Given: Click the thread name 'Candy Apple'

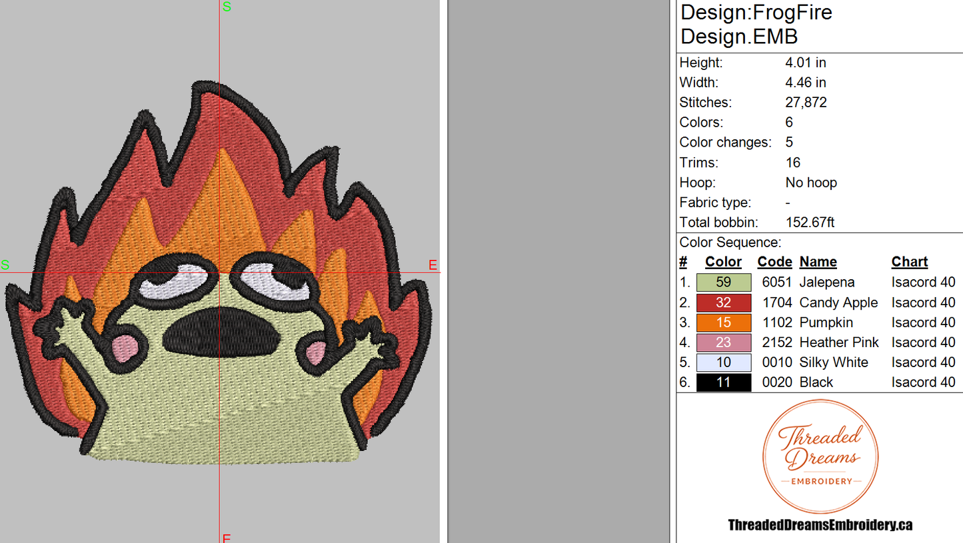Looking at the screenshot, I should [x=838, y=303].
